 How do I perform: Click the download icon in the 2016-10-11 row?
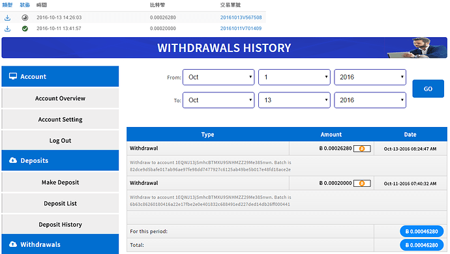(x=7, y=29)
